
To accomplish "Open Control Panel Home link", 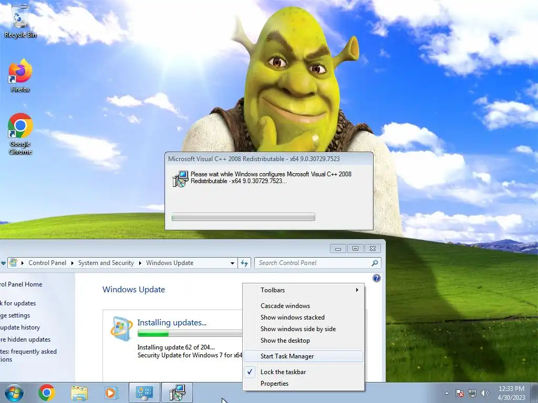I will 21,284.
